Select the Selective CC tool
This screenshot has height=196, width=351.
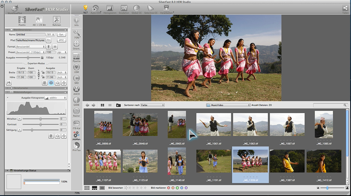(x=151, y=8)
